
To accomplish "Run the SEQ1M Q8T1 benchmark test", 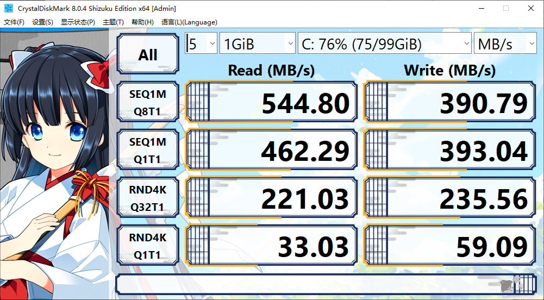I will coord(148,102).
